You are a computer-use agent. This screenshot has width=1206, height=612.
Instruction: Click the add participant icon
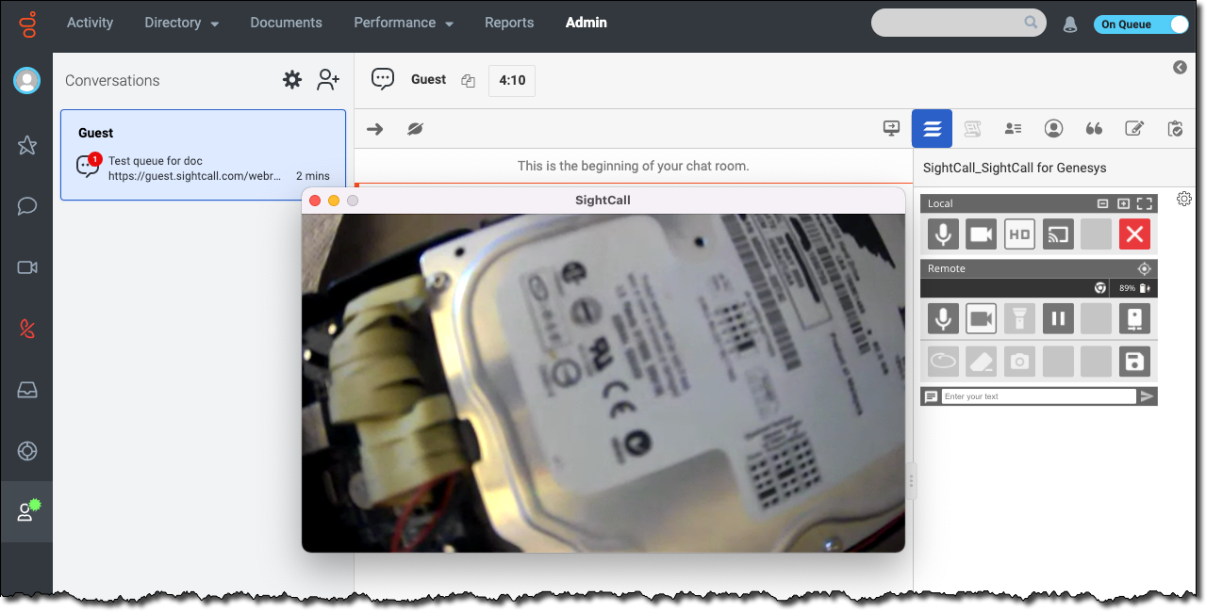point(328,80)
